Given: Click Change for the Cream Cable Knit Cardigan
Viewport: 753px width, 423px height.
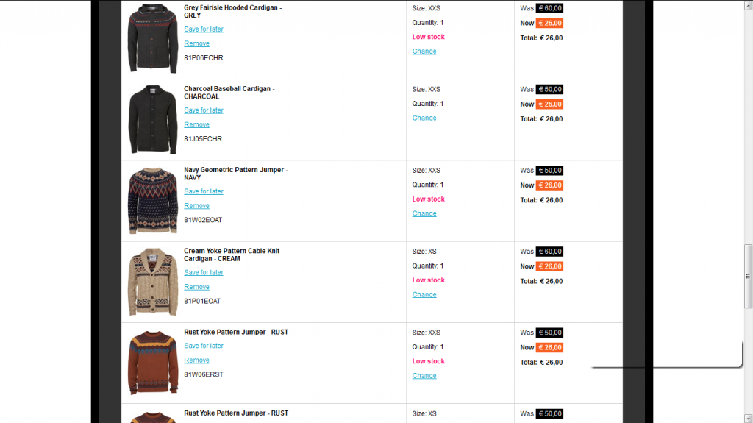Looking at the screenshot, I should [x=424, y=294].
